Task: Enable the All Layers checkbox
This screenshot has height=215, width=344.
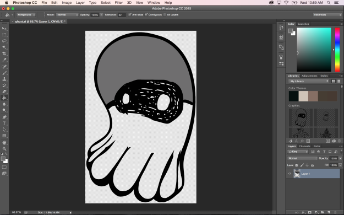Action: pyautogui.click(x=165, y=14)
